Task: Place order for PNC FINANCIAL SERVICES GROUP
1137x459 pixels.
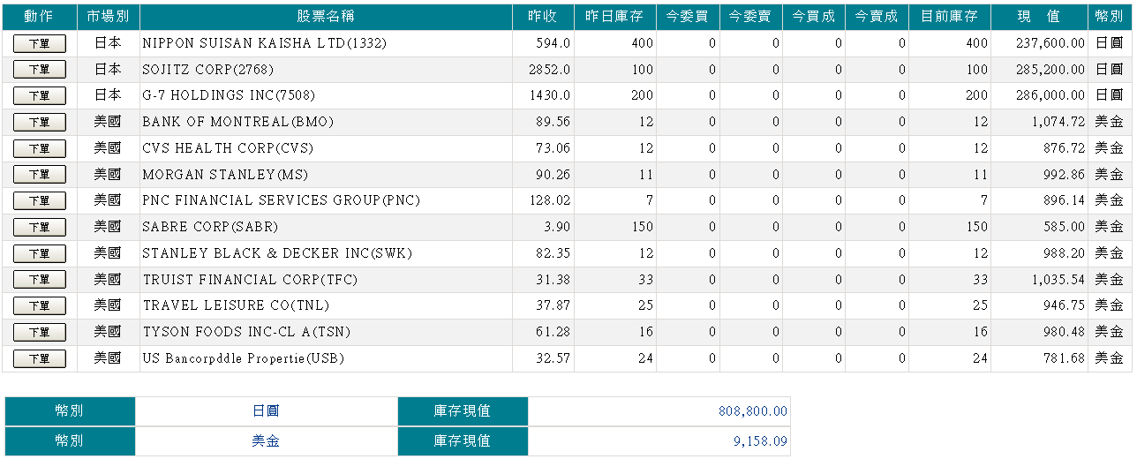Action: click(x=39, y=201)
